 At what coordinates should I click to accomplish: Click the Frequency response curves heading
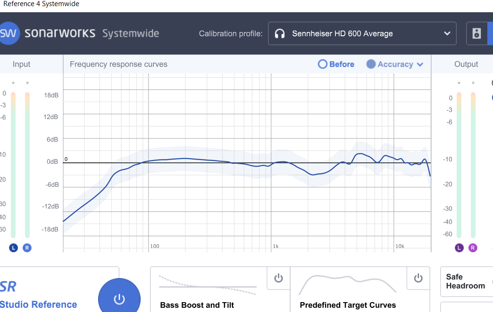pyautogui.click(x=118, y=64)
